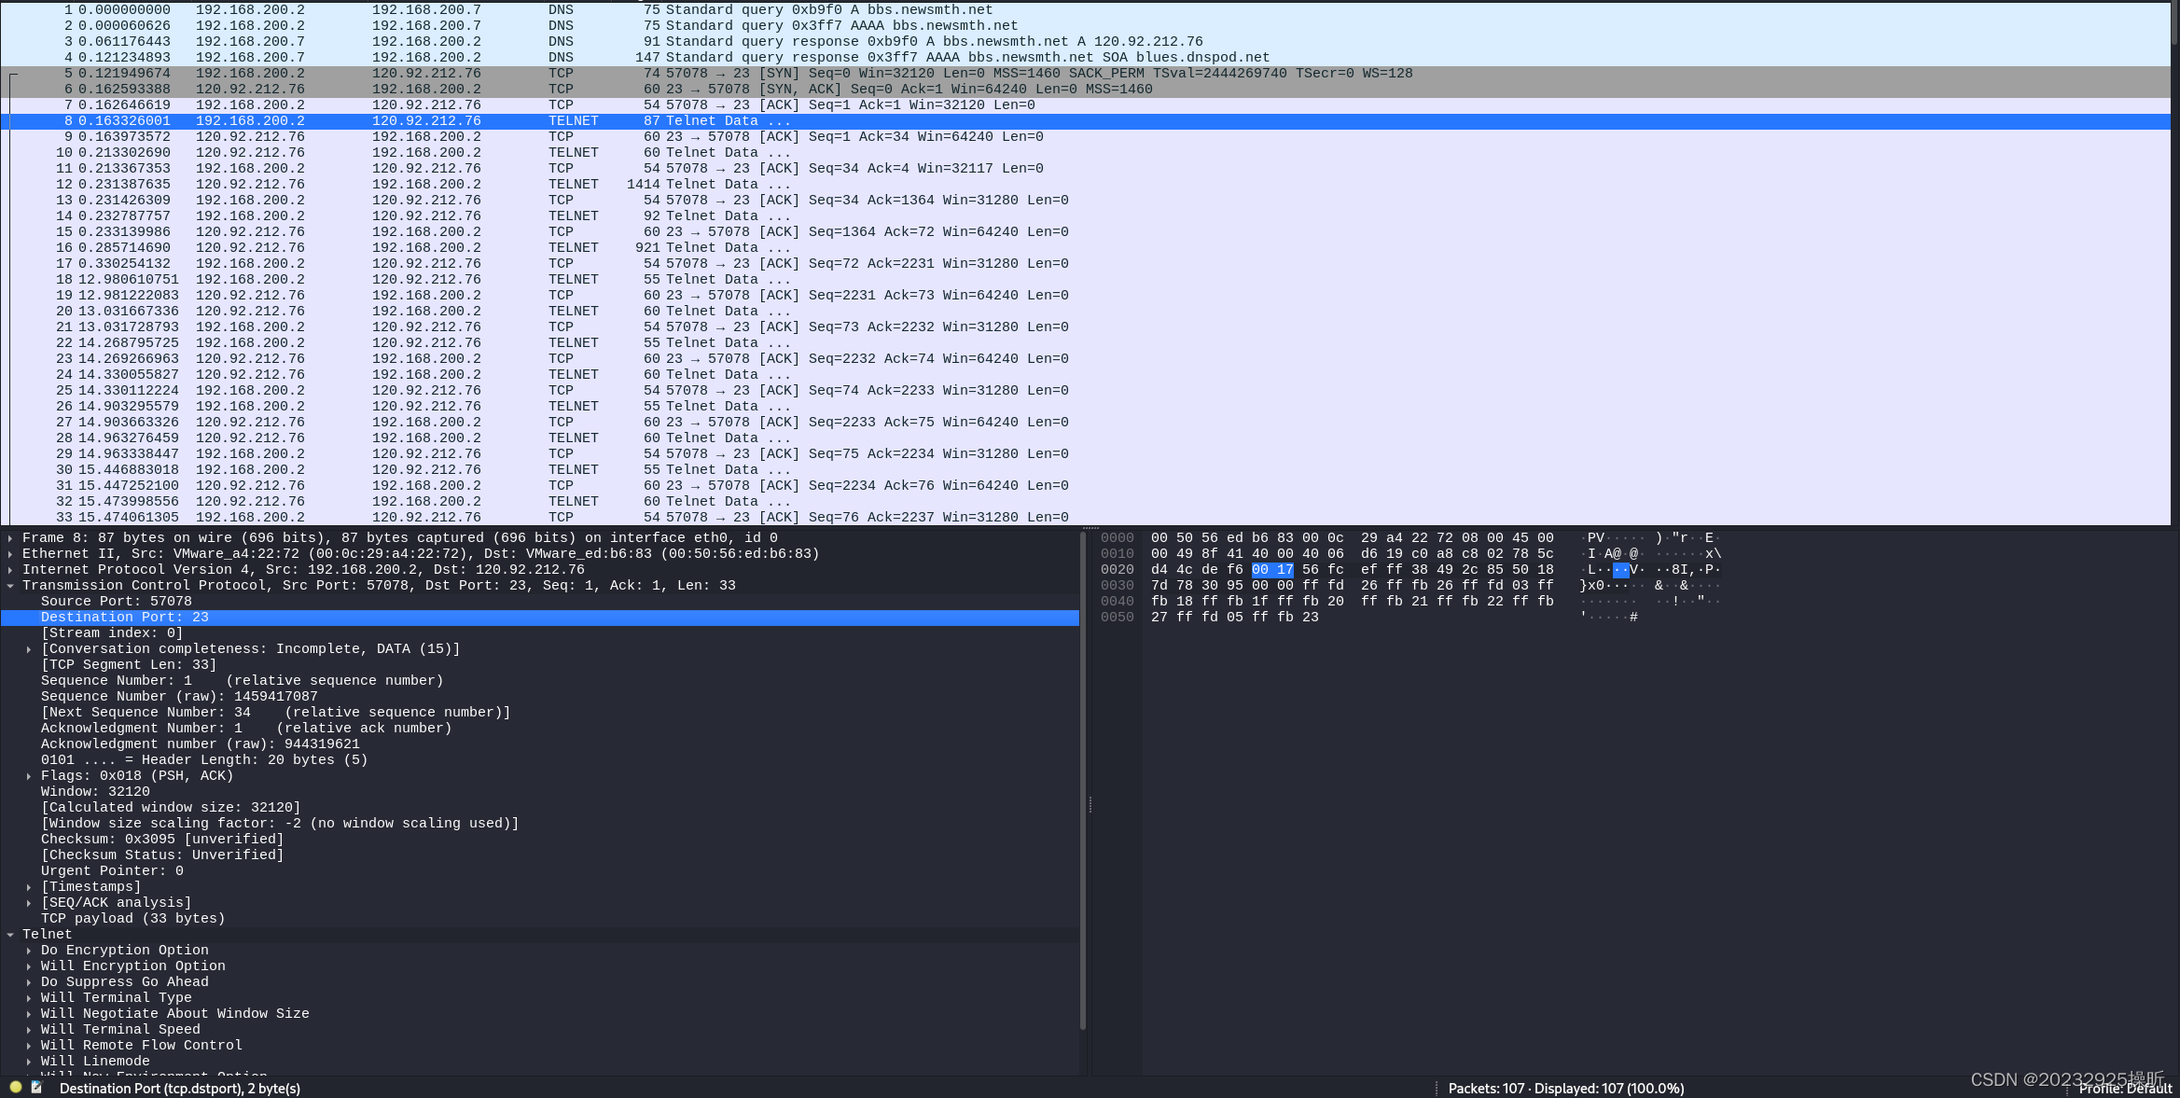The width and height of the screenshot is (2180, 1098).
Task: Expand the [SEQ/ACK analysis] node
Action: 29,903
